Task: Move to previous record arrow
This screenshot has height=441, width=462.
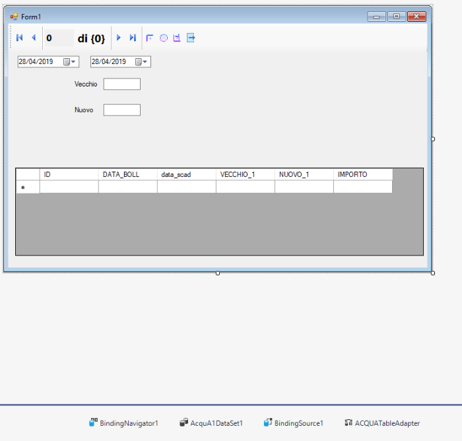Action: pos(34,38)
